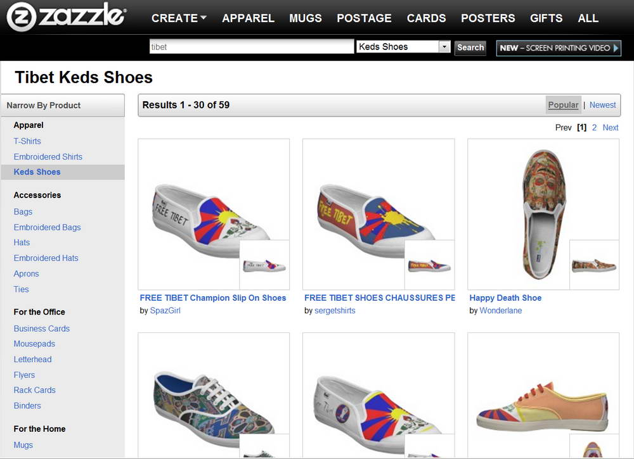
Task: Open the FREE TIBET SHOES CHAUSSURES title
Action: pos(379,298)
